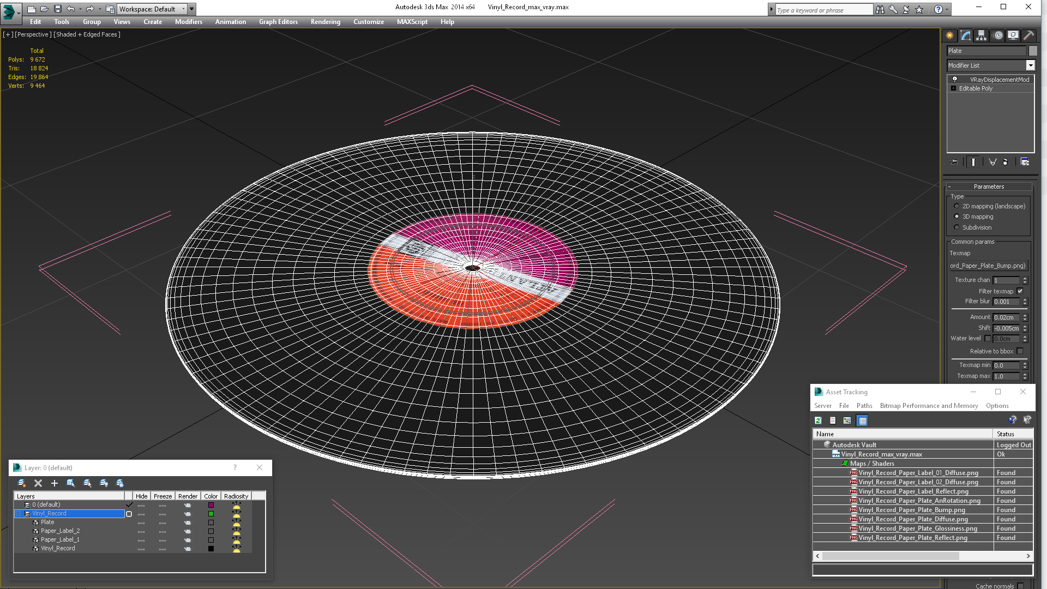Expand the Editable Poly stack entry

[x=953, y=88]
